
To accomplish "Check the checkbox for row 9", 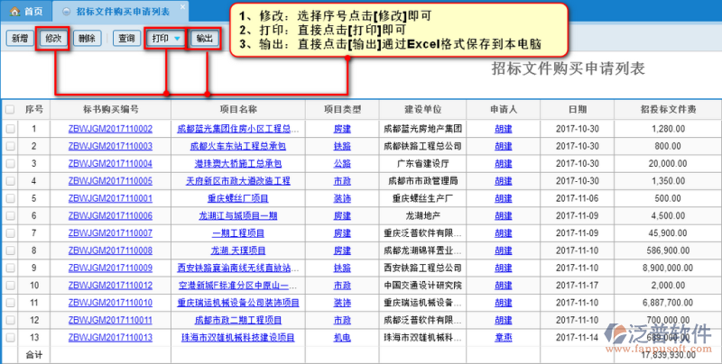I will tap(10, 268).
